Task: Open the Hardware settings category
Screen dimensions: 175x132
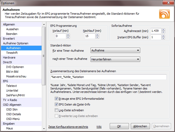Action: pos(9,57)
